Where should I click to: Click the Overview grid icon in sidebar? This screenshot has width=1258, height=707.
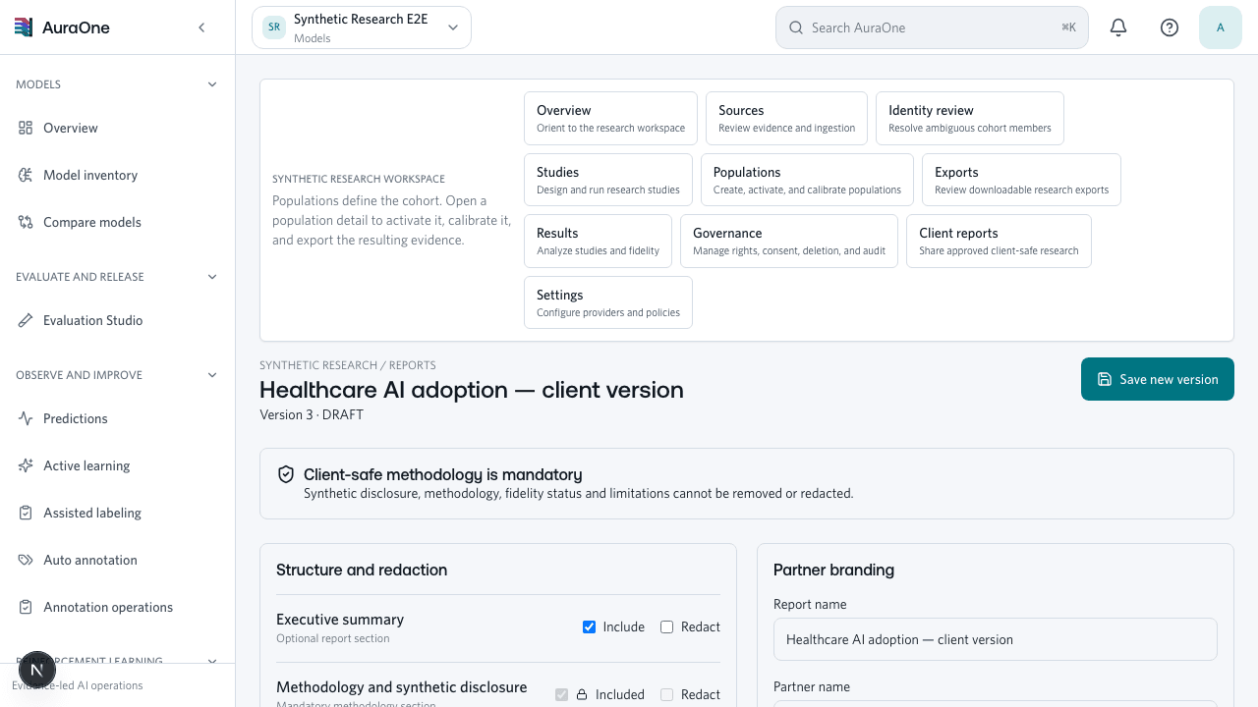(26, 128)
